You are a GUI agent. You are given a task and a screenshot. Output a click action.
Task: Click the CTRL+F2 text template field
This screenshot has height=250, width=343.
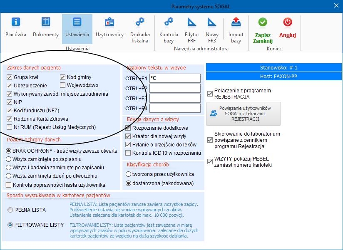175,88
